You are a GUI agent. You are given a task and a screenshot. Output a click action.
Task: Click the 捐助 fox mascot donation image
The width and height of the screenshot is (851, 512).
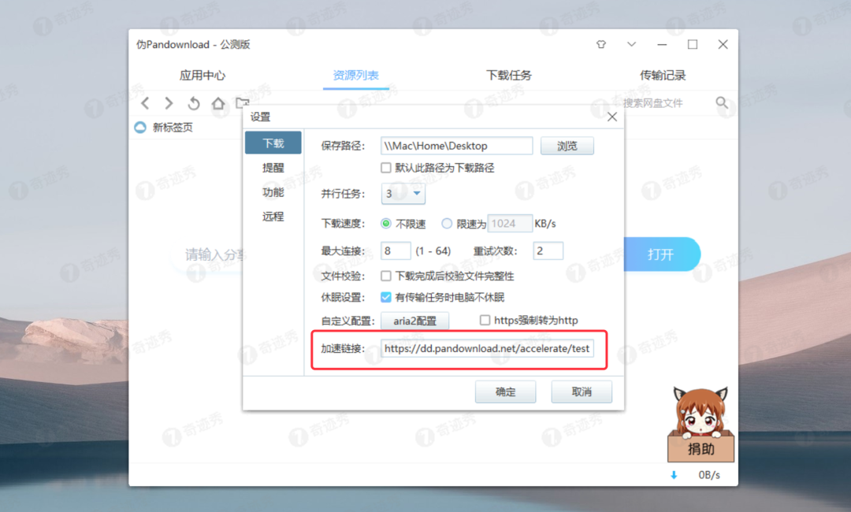[700, 424]
